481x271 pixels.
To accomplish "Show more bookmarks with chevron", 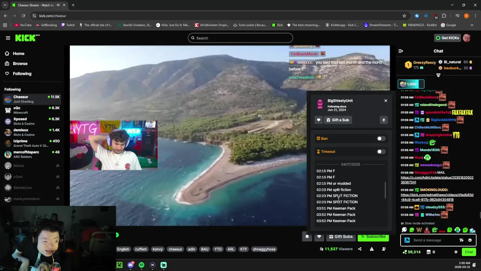I will pyautogui.click(x=472, y=25).
